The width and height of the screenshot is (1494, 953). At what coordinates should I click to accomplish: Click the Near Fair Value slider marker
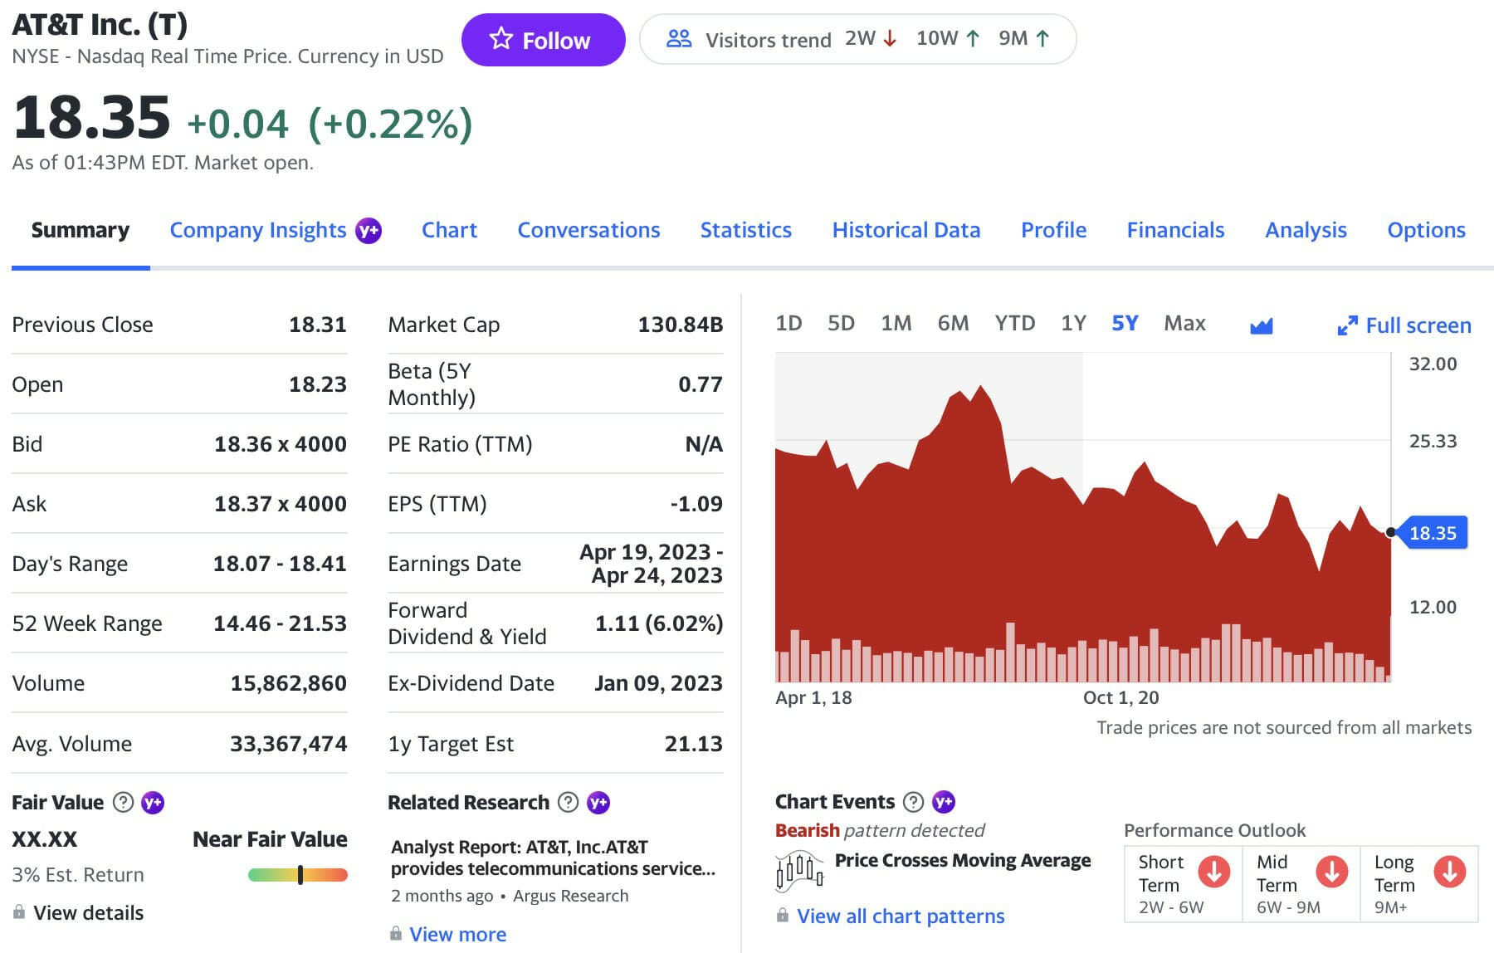tap(297, 873)
